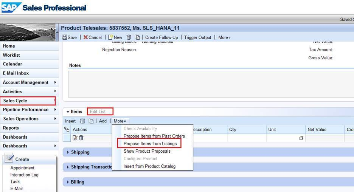354x192 pixels.
Task: Create a new Task
Action: 15,182
